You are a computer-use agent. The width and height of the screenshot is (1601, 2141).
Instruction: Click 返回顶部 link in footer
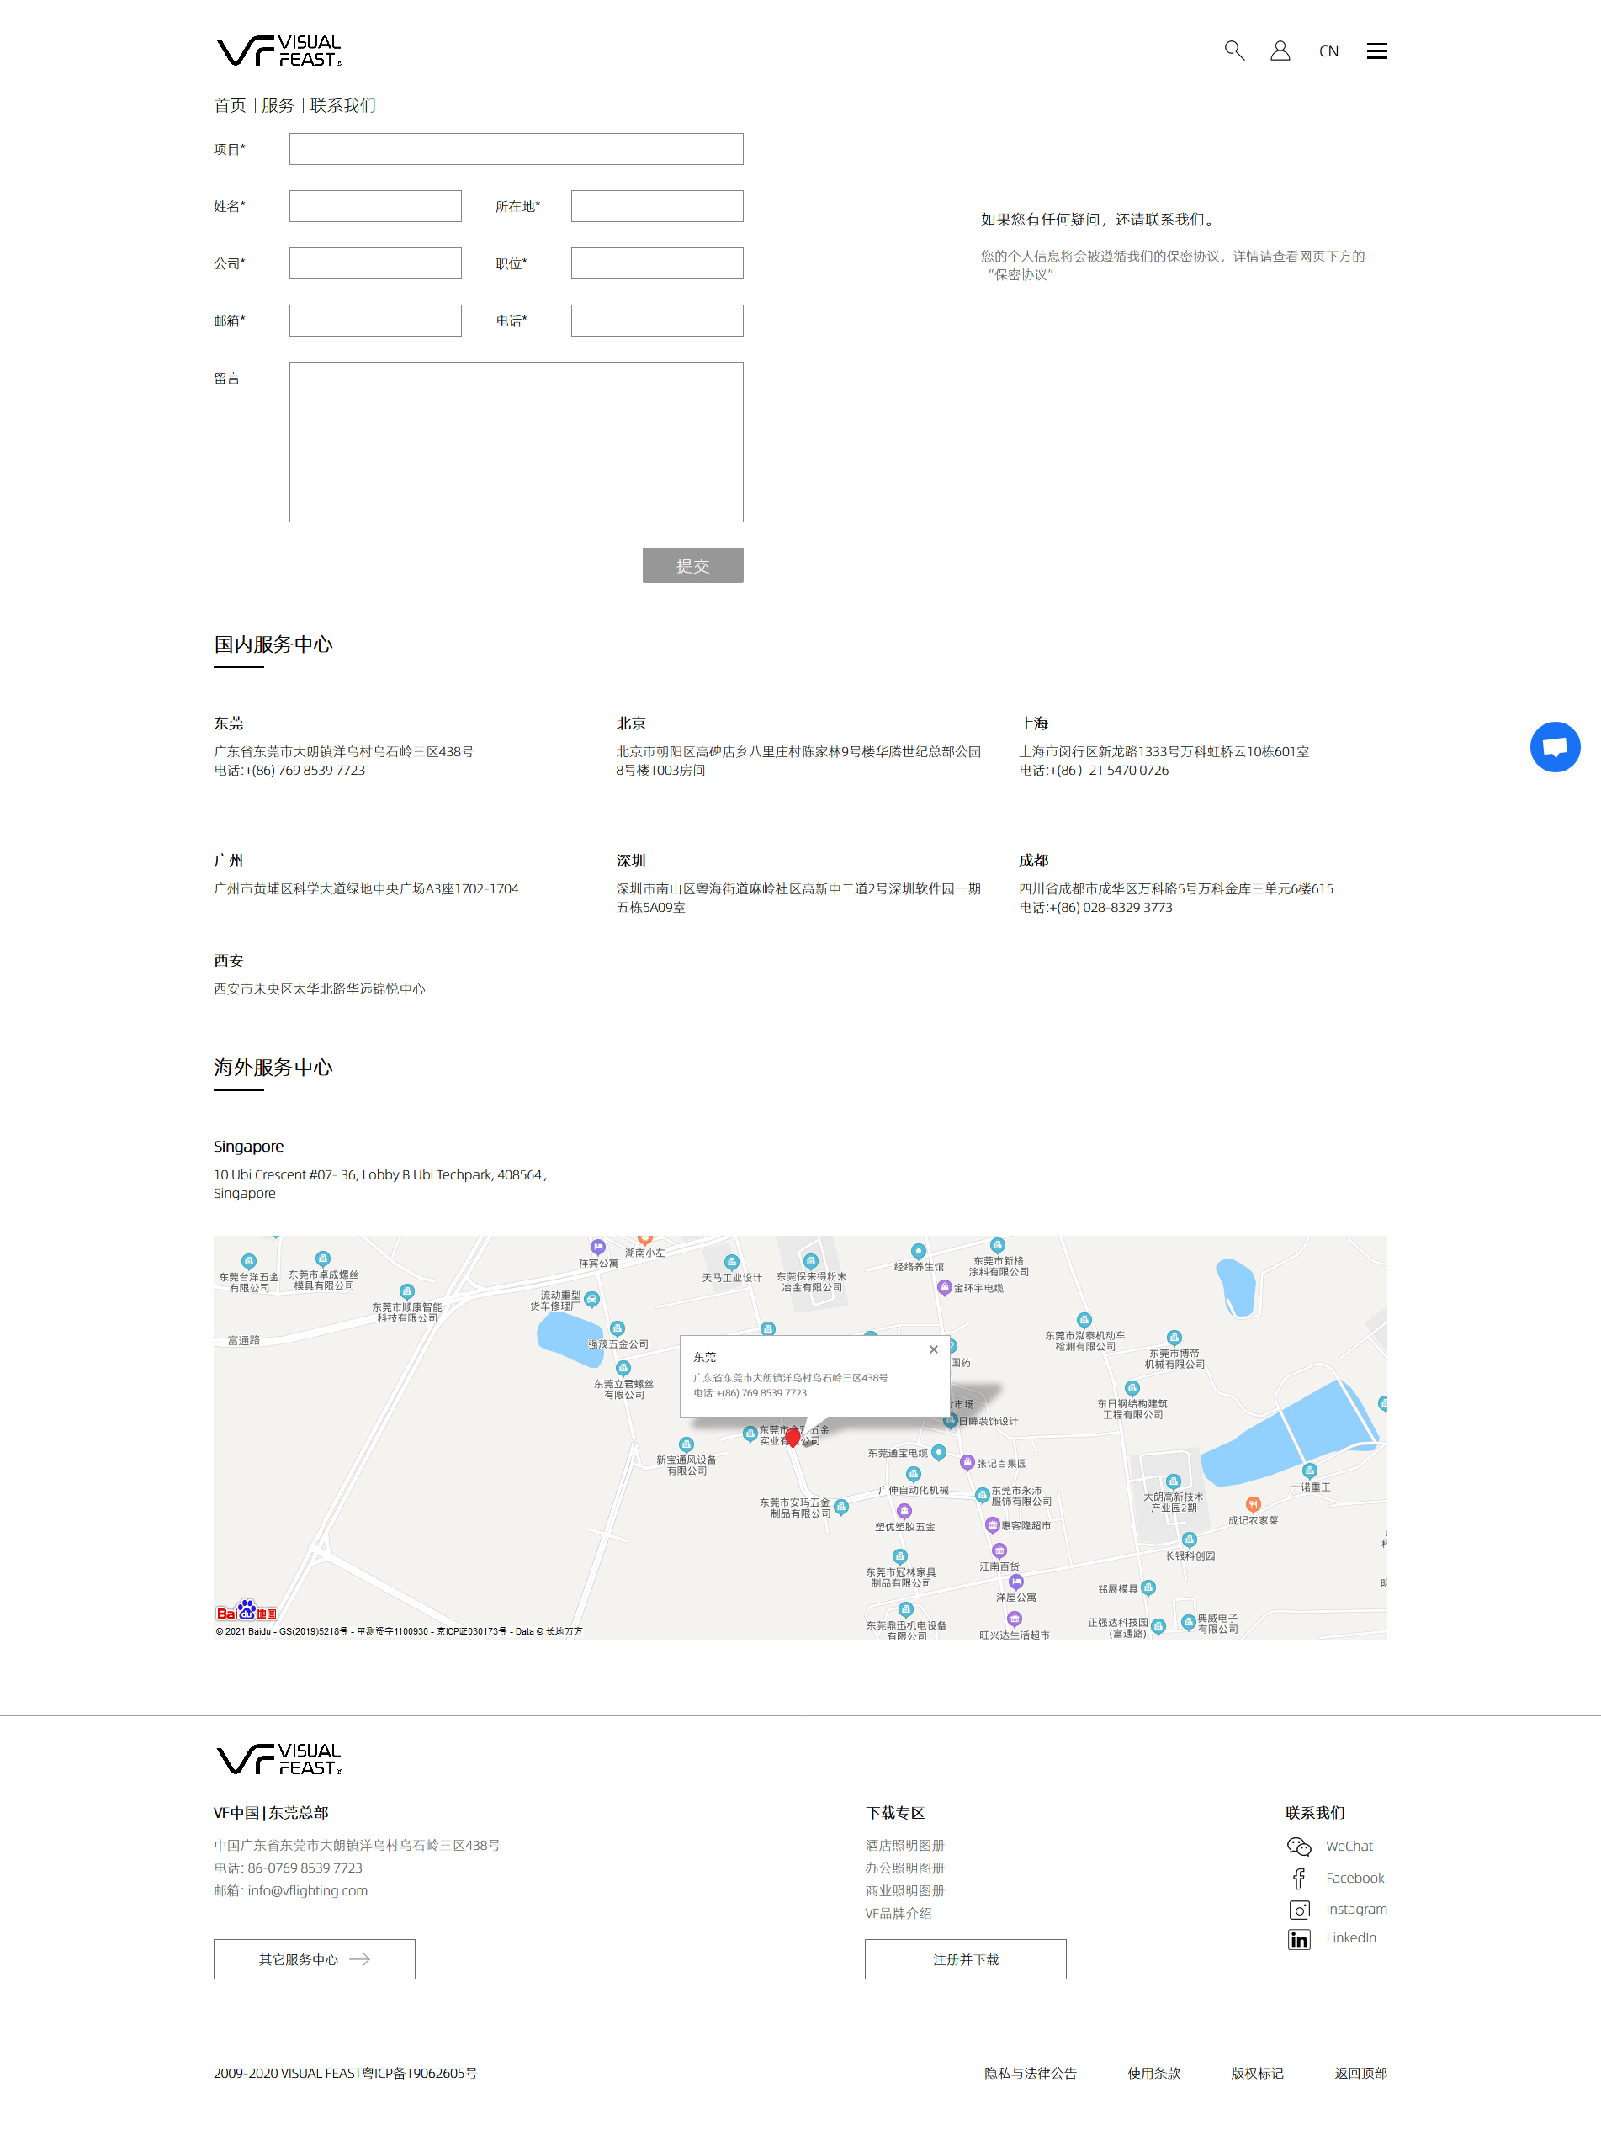pos(1360,2073)
